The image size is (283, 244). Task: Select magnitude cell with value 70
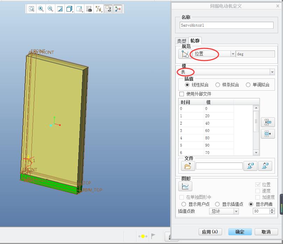point(219,153)
